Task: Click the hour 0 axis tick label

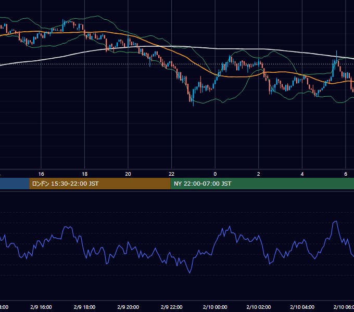Action: point(215,174)
